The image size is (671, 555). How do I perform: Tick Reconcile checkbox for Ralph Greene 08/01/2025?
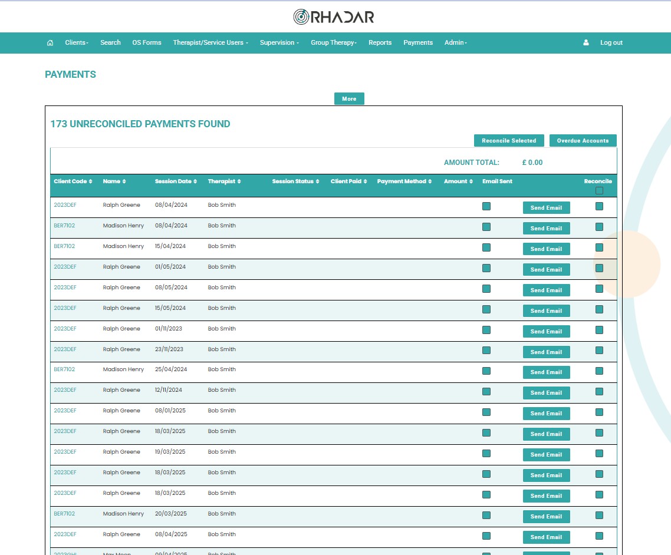pyautogui.click(x=599, y=412)
